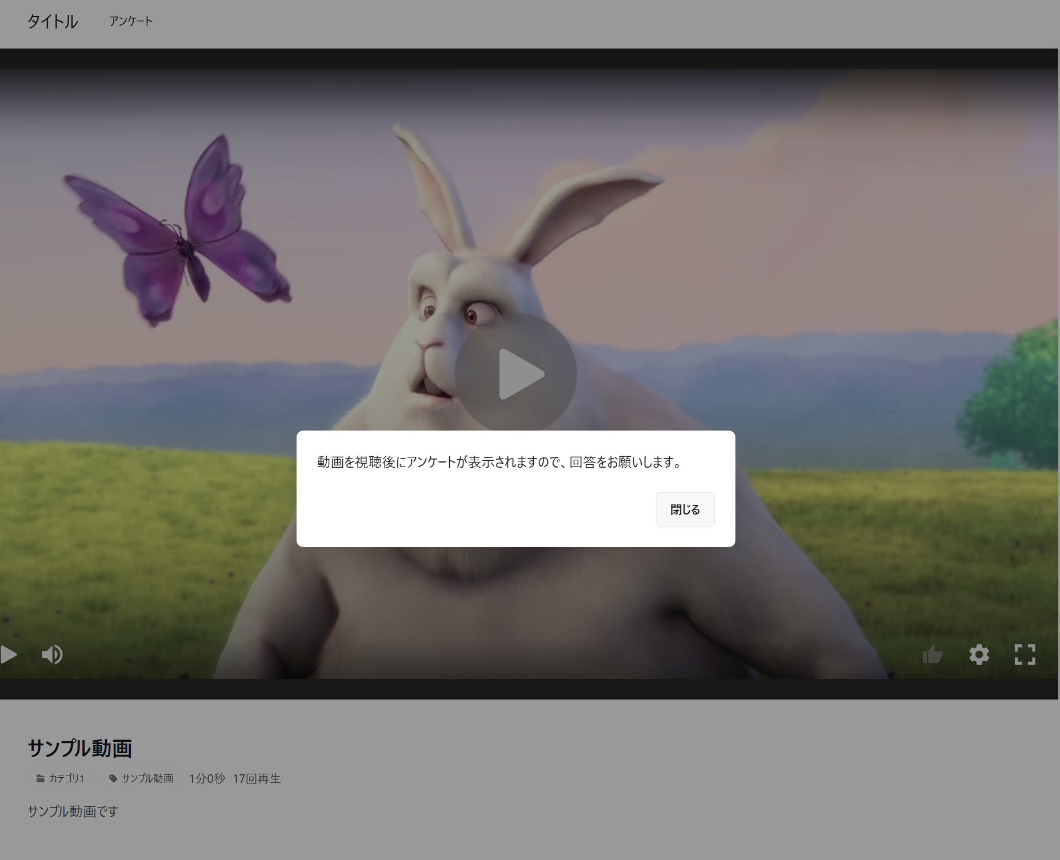The width and height of the screenshot is (1060, 860).
Task: Click the サンプル動画です description text
Action: [x=73, y=811]
